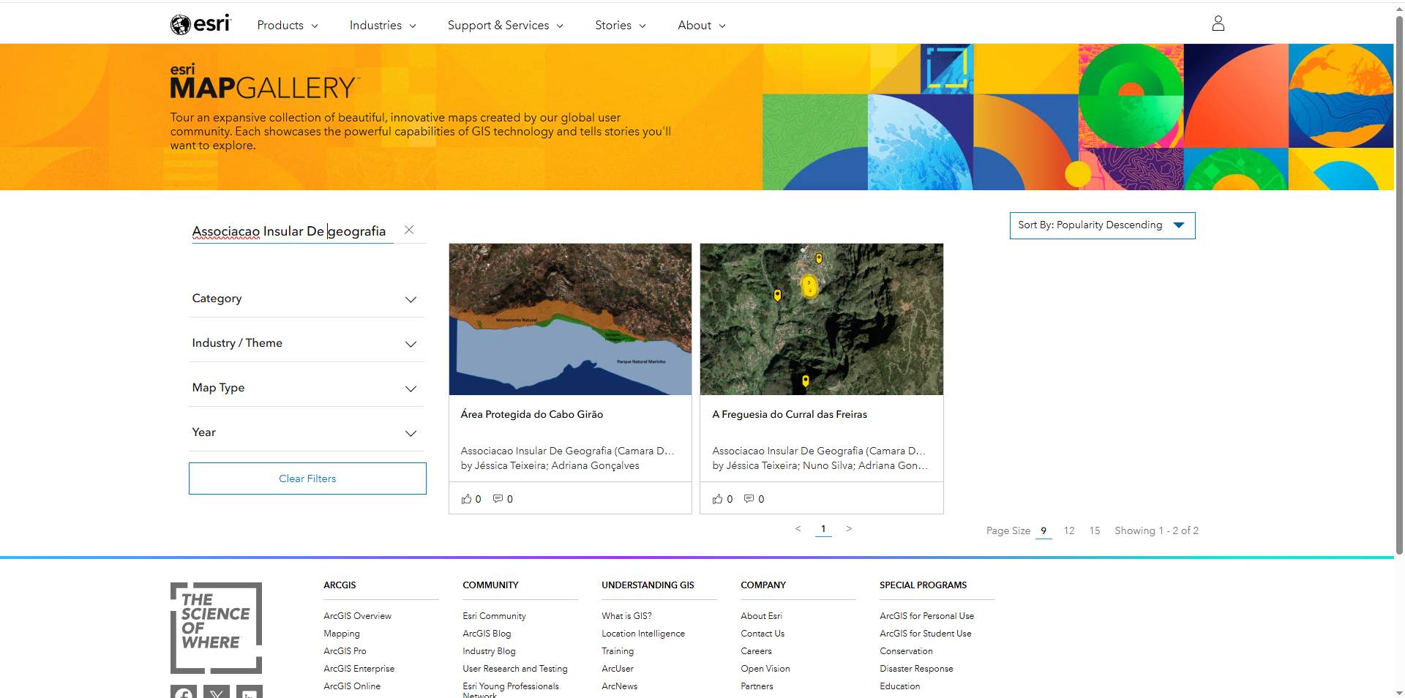Click the Esri globe logo
Screen dimensions: 1405x698
200,24
